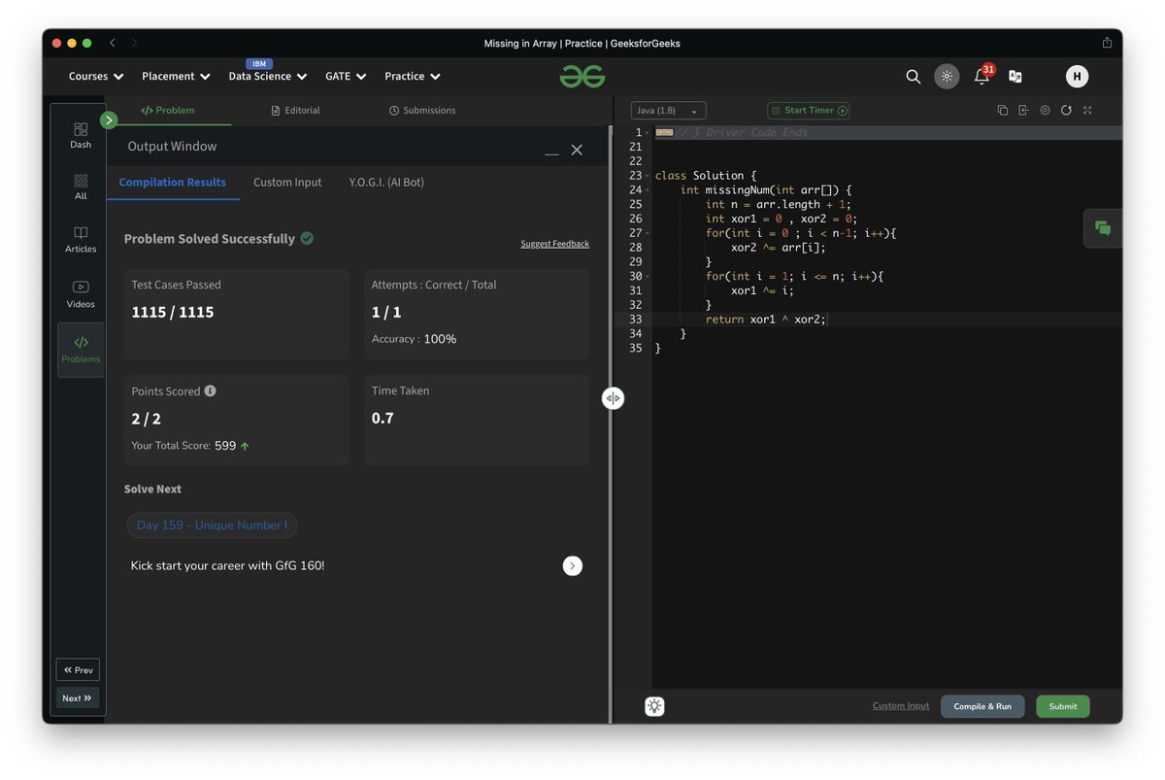Expand the Practice dropdown
The image size is (1165, 780).
coord(413,76)
